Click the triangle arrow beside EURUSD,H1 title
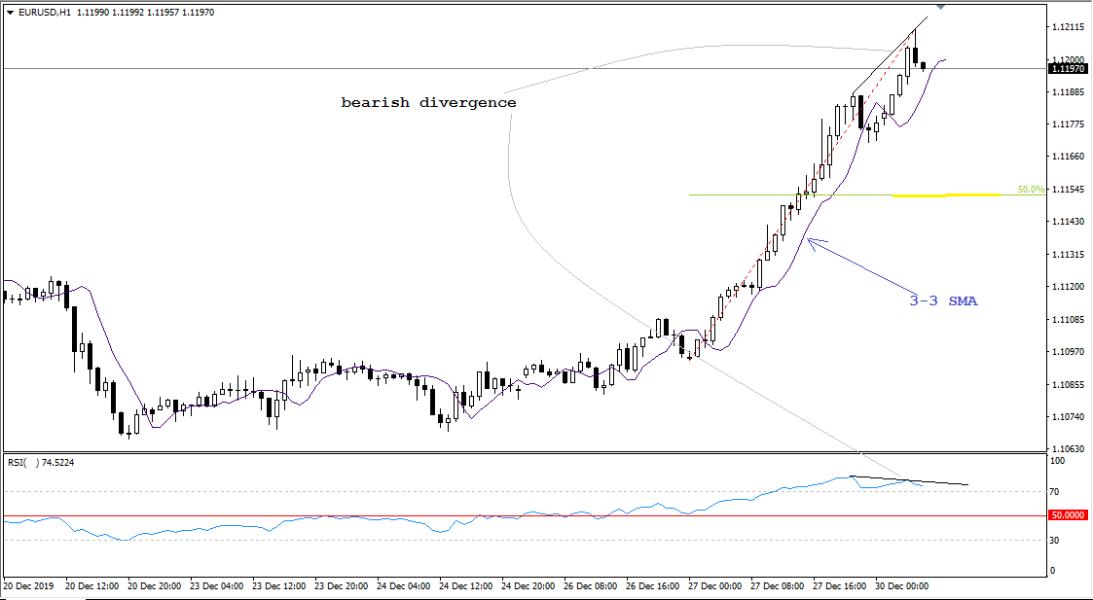 [x=11, y=13]
